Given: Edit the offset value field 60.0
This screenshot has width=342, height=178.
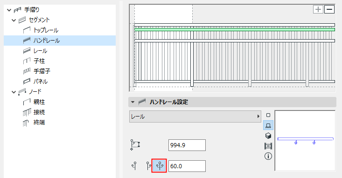Looking at the screenshot, I should coord(187,166).
